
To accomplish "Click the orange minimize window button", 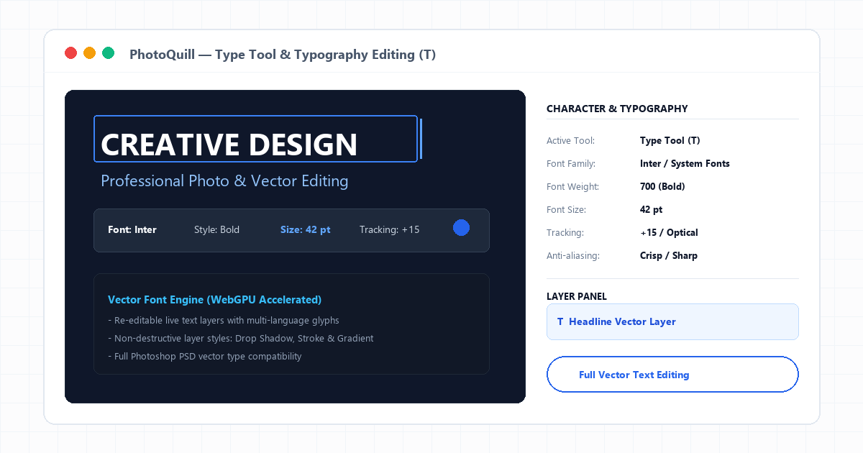I will [x=90, y=52].
